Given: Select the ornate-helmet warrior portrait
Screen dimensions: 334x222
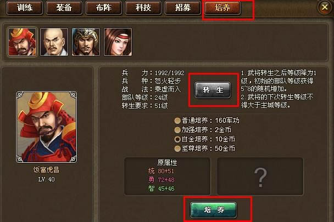Looking at the screenshot, I should tap(86, 42).
